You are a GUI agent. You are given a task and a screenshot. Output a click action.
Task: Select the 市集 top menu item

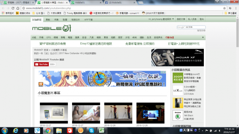[x=56, y=20]
